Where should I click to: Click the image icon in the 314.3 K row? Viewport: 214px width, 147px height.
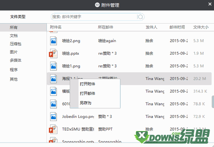[53, 91]
